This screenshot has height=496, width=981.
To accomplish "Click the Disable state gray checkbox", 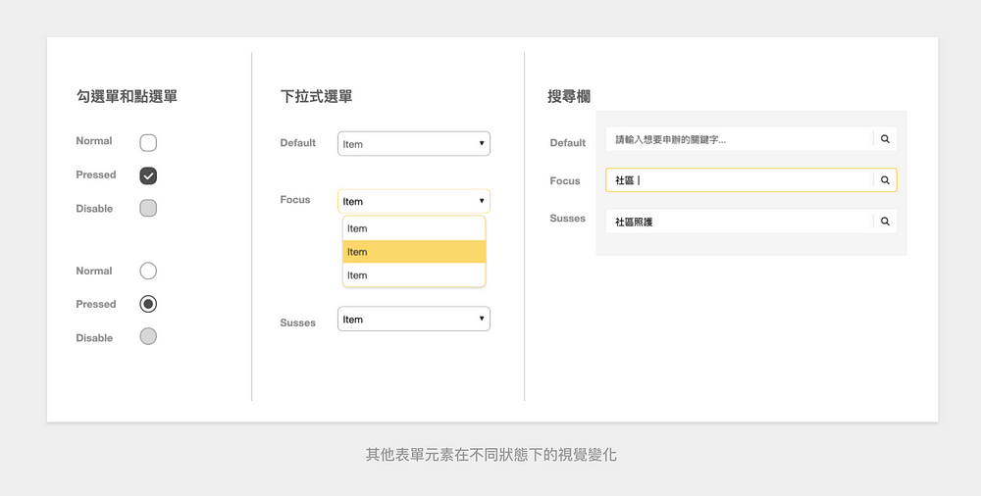I will pyautogui.click(x=148, y=208).
